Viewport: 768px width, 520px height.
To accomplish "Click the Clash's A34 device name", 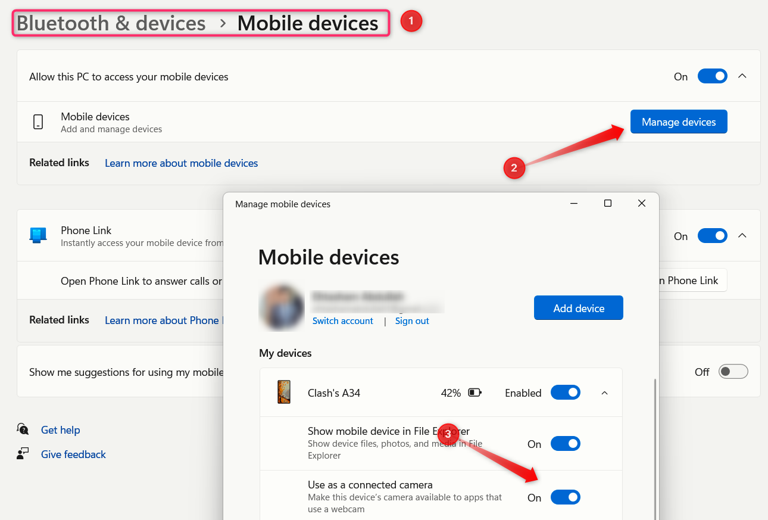I will tap(334, 393).
